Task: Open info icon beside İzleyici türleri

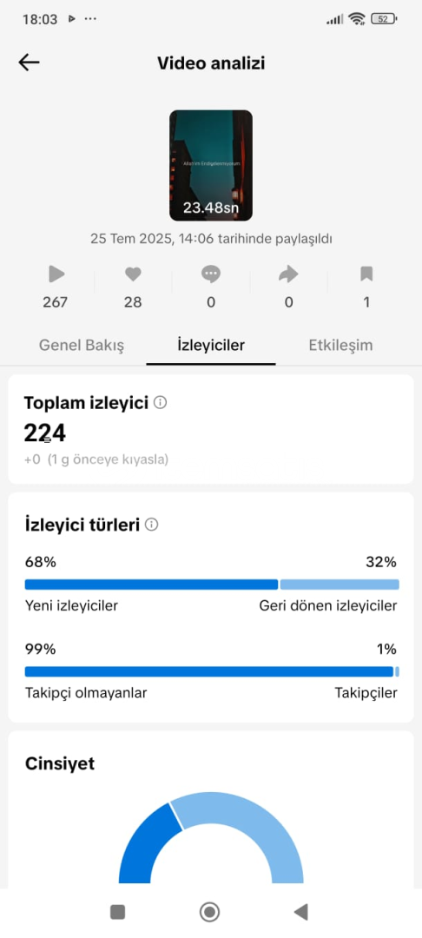Action: [152, 525]
